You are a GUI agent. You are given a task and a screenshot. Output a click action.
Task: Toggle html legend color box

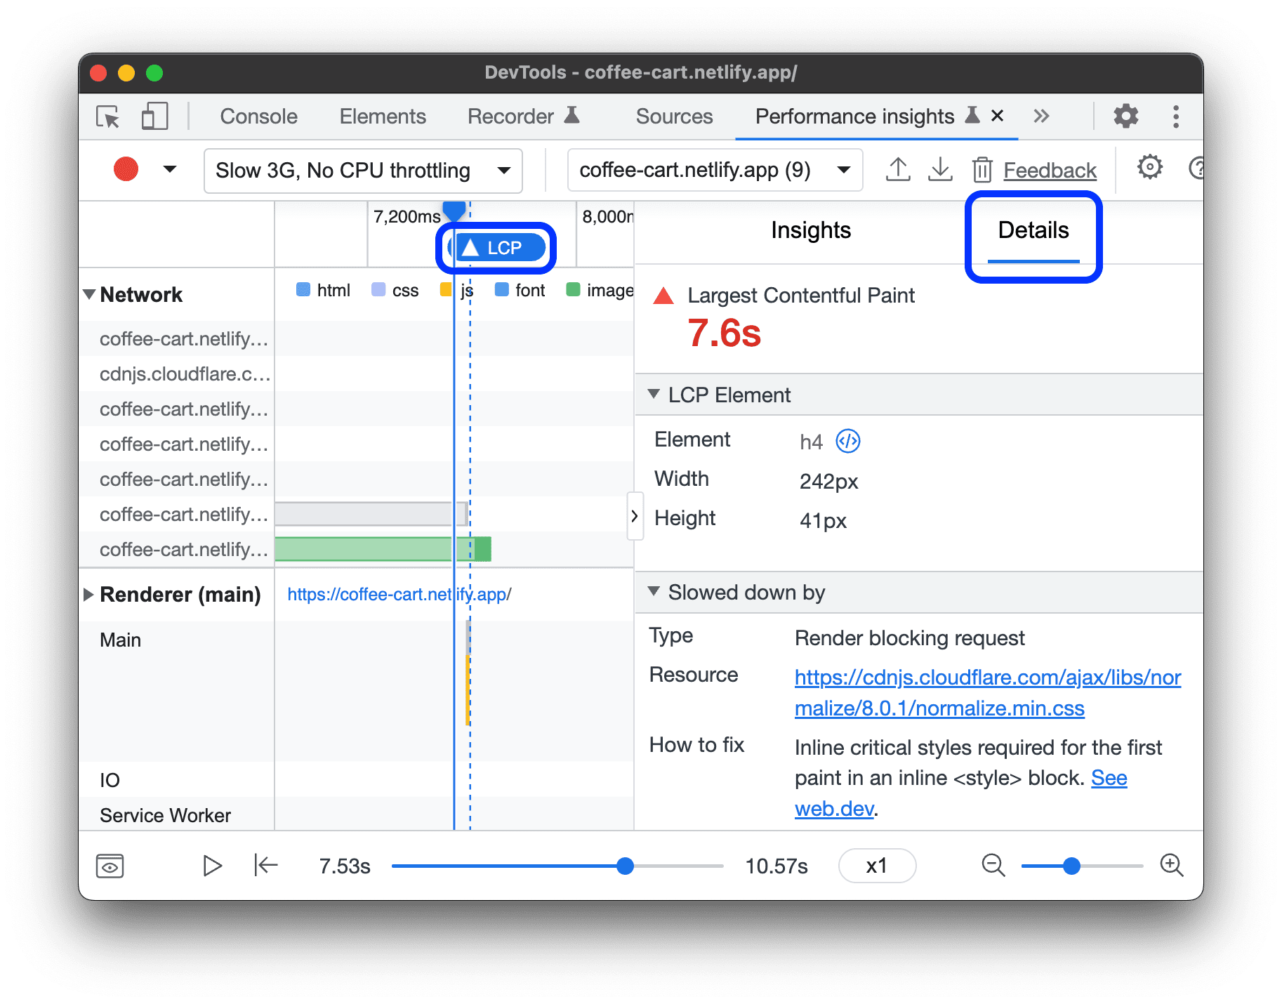(x=303, y=290)
